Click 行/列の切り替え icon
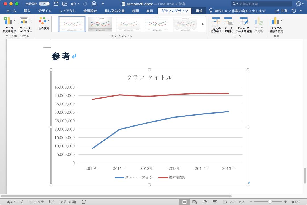 point(216,25)
